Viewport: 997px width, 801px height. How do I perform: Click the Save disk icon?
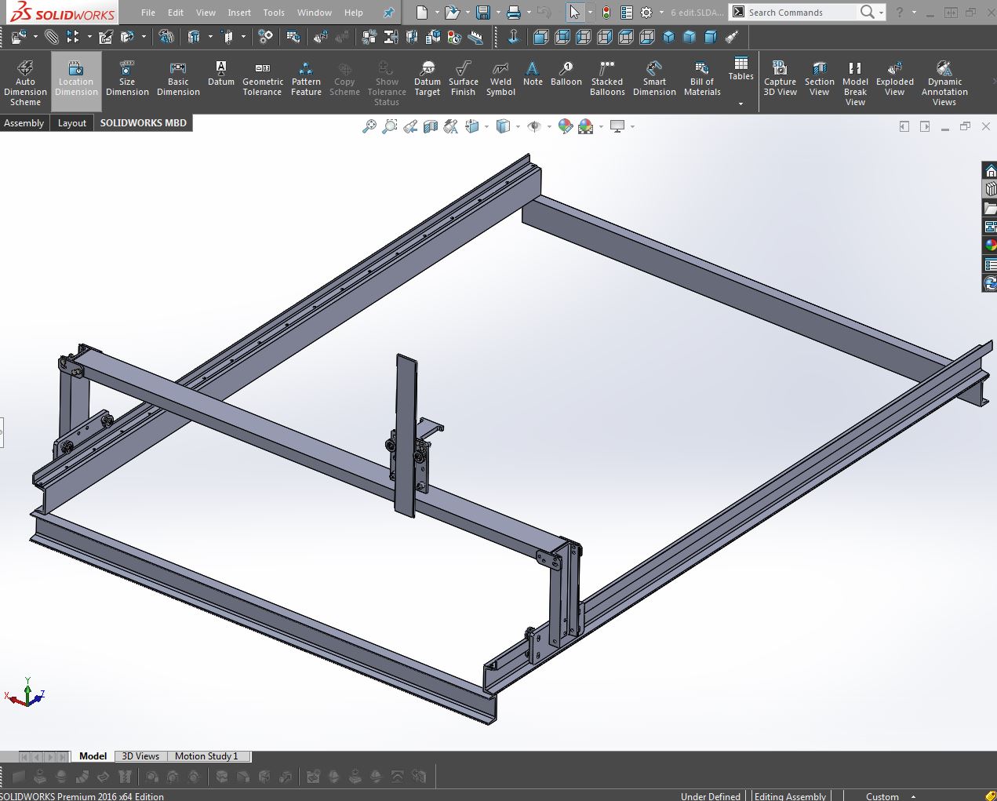click(x=483, y=13)
